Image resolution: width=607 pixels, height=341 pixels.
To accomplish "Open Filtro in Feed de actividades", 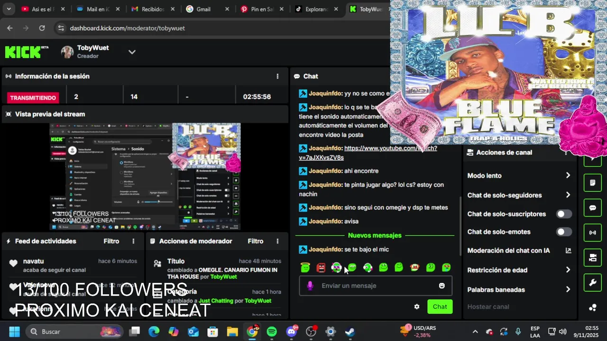I will coord(111,241).
